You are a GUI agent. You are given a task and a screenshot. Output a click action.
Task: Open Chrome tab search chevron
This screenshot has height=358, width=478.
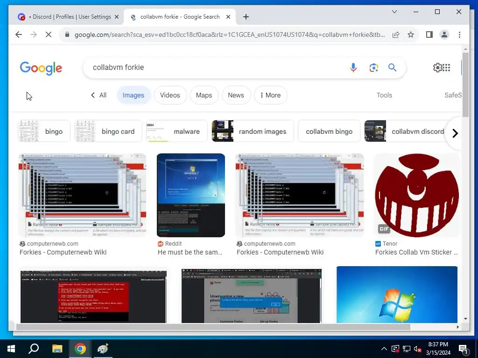pos(394,12)
